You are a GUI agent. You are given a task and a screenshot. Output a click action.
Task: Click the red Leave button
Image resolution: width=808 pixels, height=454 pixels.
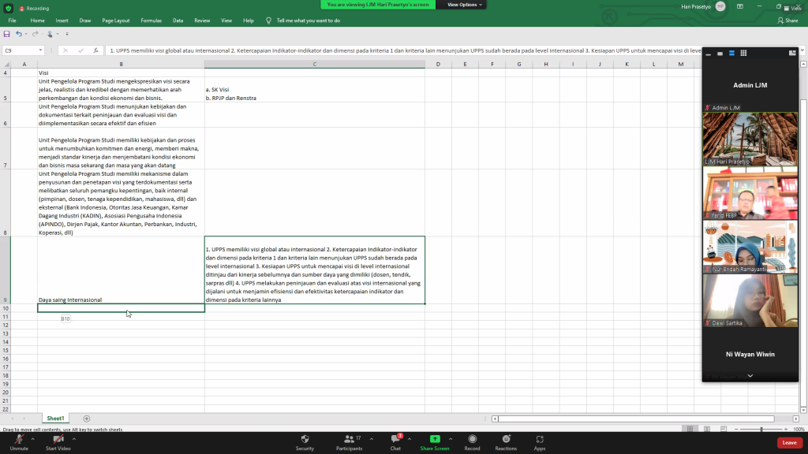point(789,443)
